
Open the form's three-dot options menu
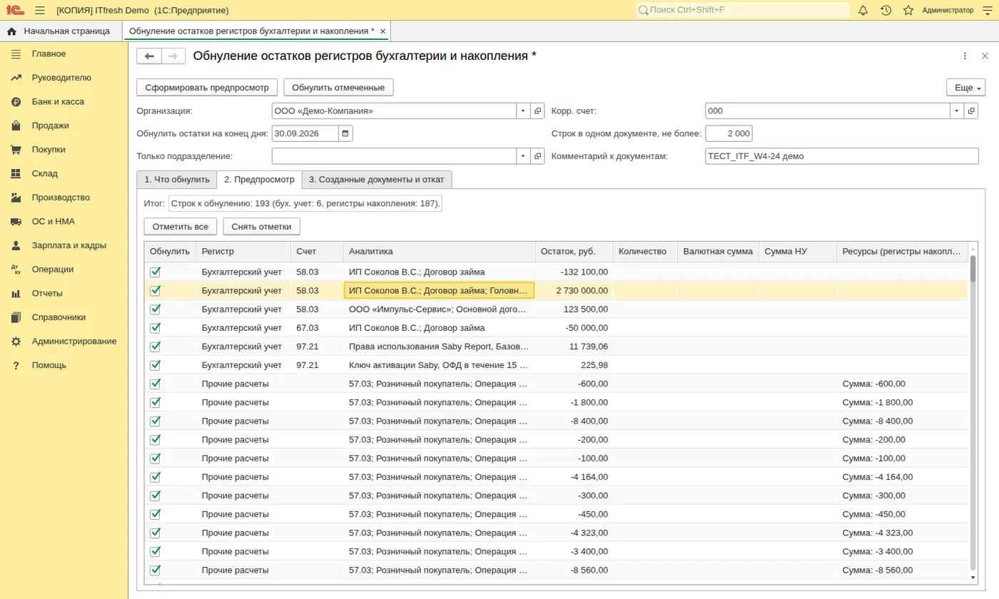coord(965,56)
